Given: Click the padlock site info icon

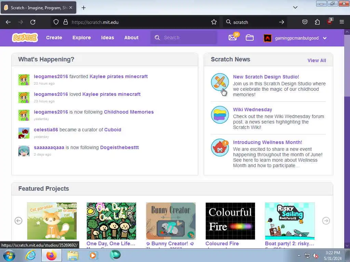Looking at the screenshot, I should point(65,22).
